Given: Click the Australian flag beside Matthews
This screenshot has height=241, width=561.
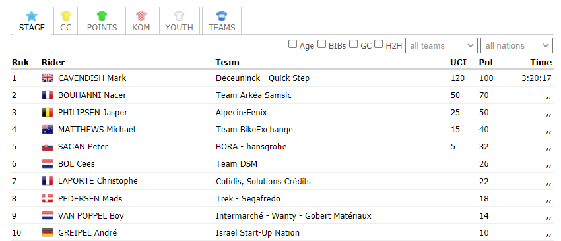Looking at the screenshot, I should pyautogui.click(x=48, y=130).
